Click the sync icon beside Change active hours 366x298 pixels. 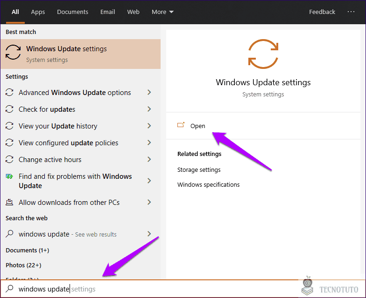pos(9,159)
